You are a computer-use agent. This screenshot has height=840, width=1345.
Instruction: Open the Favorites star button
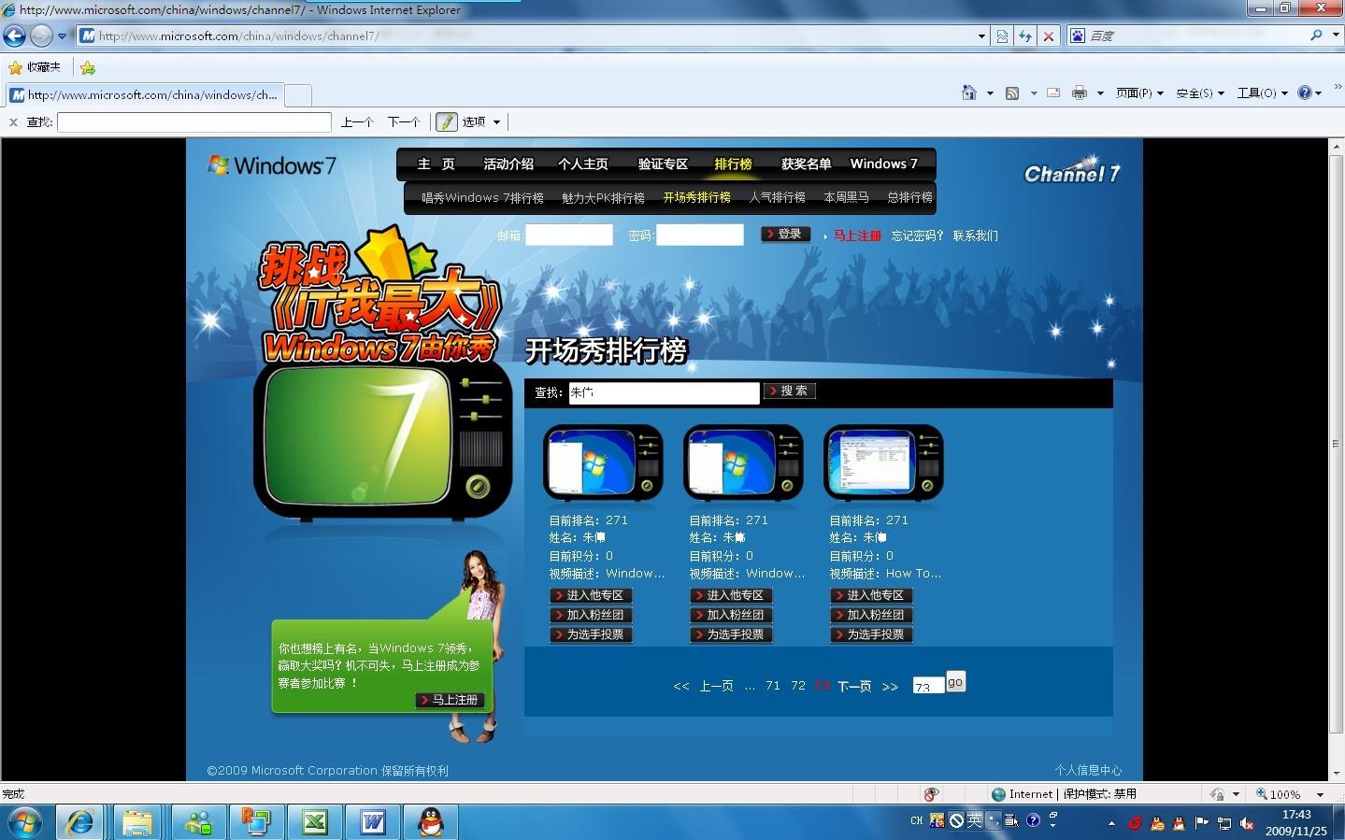click(x=35, y=67)
